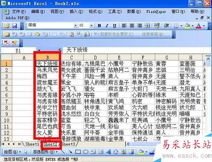Switch to Sheet3 tab
212x162 pixels.
tap(68, 144)
